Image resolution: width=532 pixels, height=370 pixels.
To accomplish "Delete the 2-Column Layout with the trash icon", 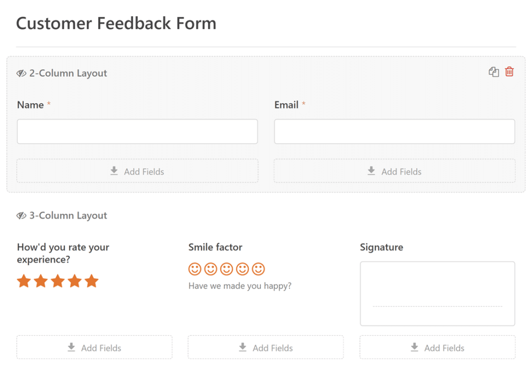I will (x=509, y=72).
